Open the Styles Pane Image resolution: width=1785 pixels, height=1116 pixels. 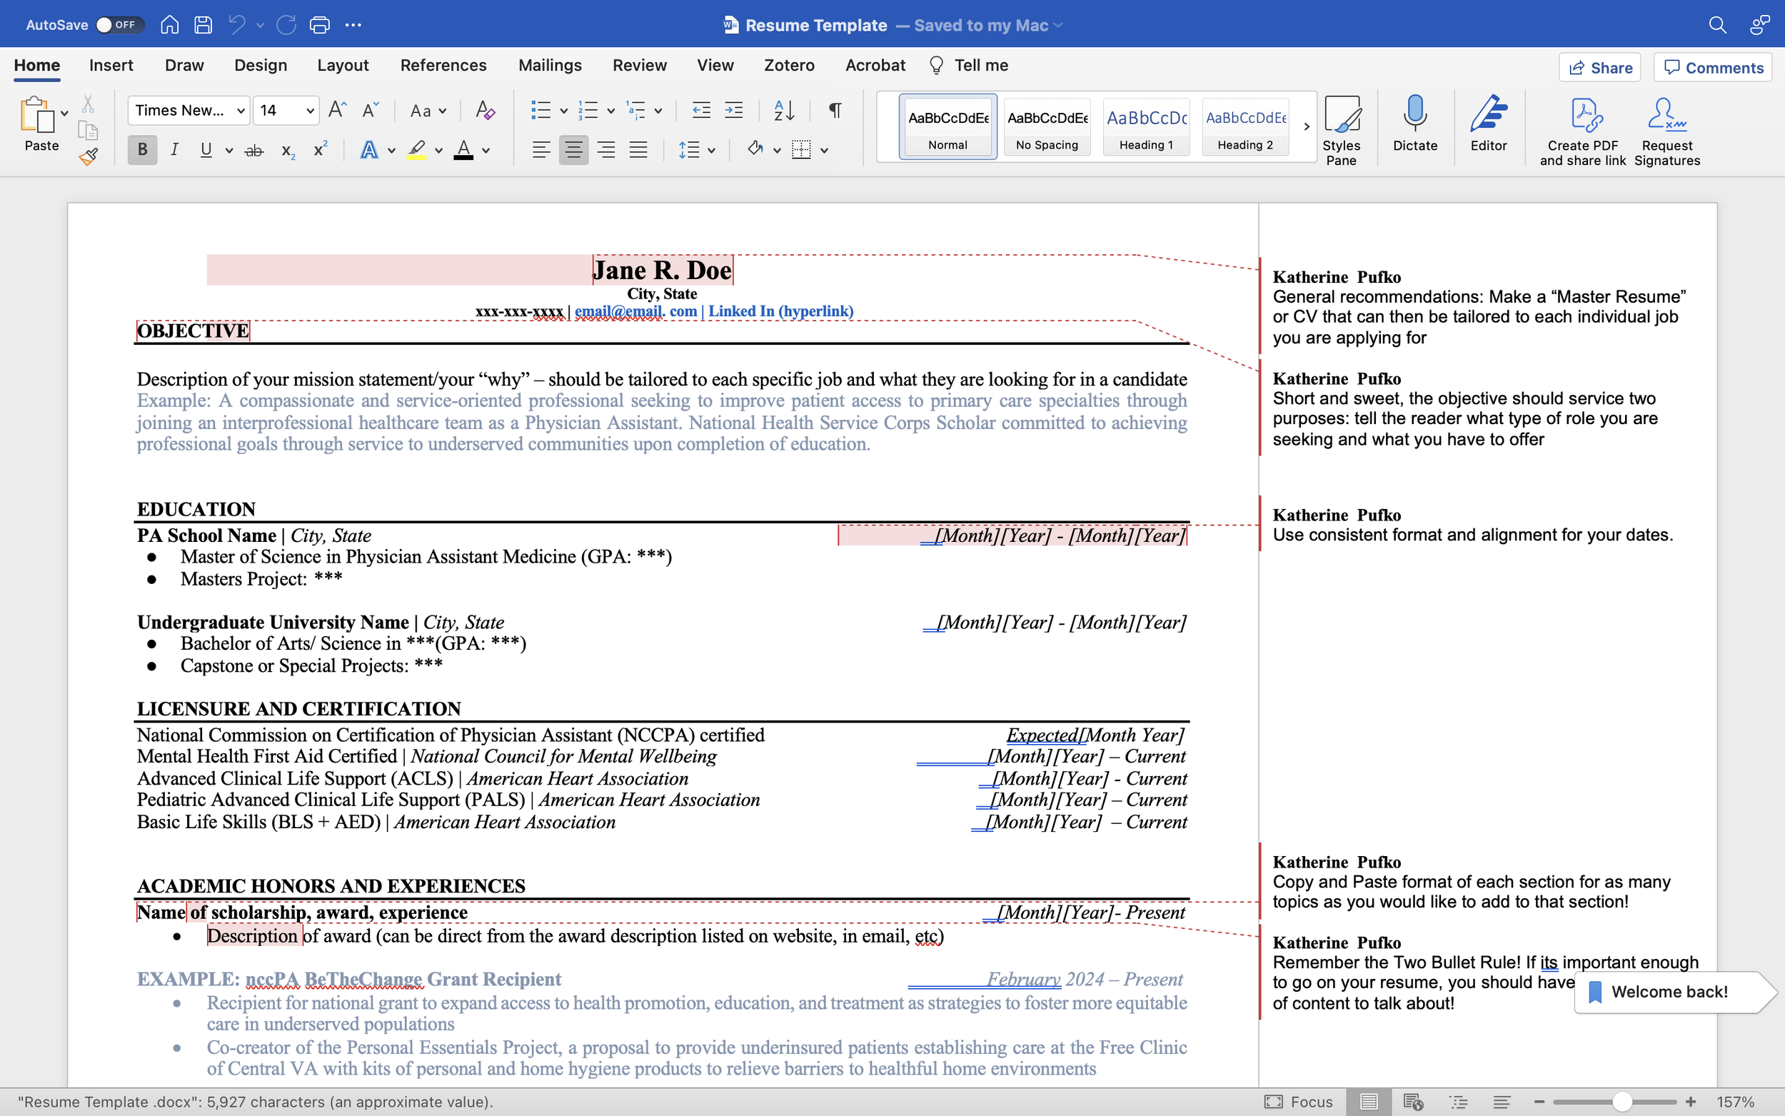[1341, 129]
